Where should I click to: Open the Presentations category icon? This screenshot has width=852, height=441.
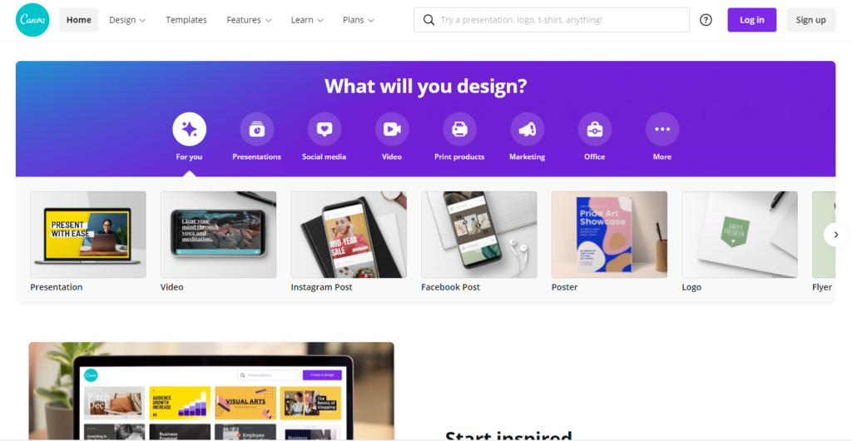click(x=257, y=129)
